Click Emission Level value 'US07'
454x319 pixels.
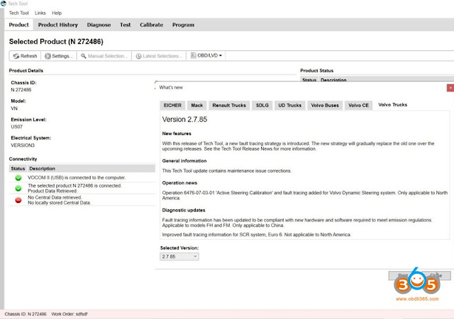pyautogui.click(x=17, y=127)
